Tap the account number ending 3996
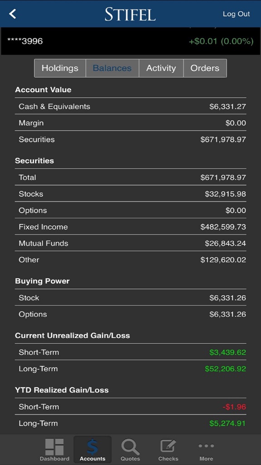The width and height of the screenshot is (261, 465). tap(25, 41)
